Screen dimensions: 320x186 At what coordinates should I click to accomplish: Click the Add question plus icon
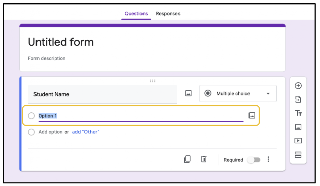click(298, 86)
